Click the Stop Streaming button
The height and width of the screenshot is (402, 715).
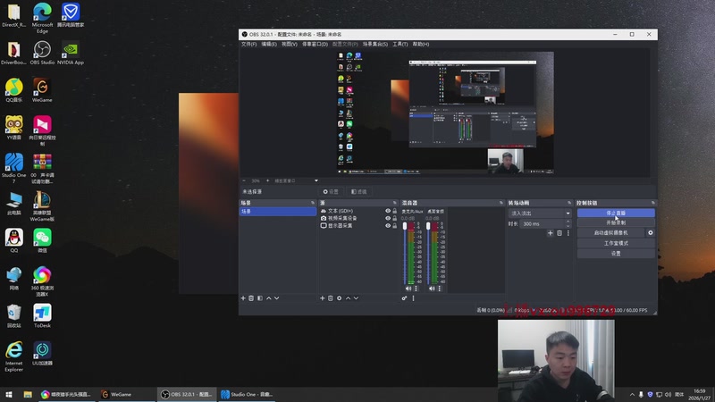point(616,213)
